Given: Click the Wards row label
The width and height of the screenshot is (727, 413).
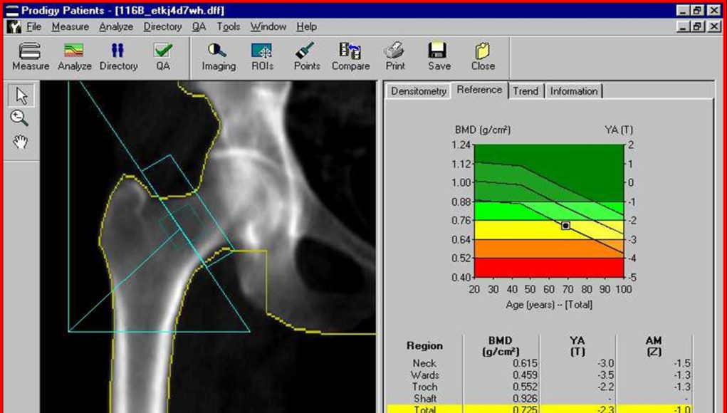Looking at the screenshot, I should tap(424, 375).
